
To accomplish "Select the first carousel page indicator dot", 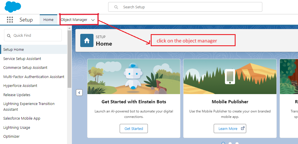I will [223, 143].
